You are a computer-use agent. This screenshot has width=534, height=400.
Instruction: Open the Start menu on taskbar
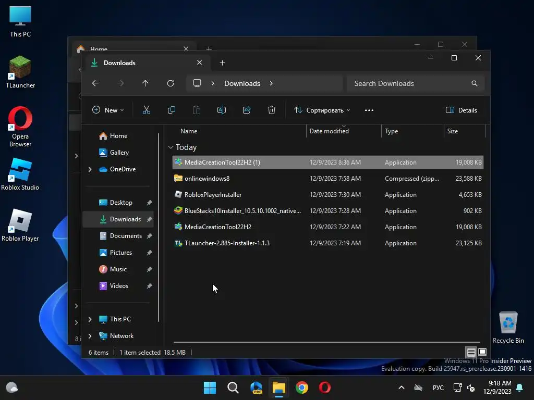click(210, 387)
